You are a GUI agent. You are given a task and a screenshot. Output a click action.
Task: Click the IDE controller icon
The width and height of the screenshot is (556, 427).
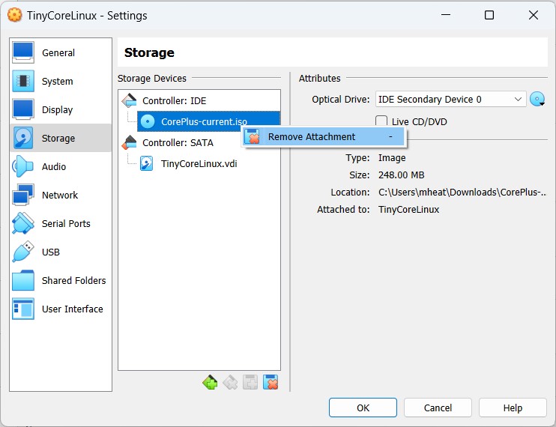pos(129,100)
